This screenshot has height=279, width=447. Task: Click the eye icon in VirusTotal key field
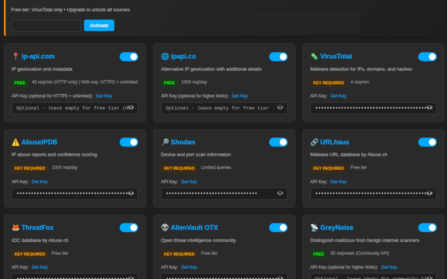tap(430, 107)
